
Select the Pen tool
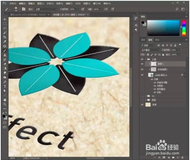point(5,82)
